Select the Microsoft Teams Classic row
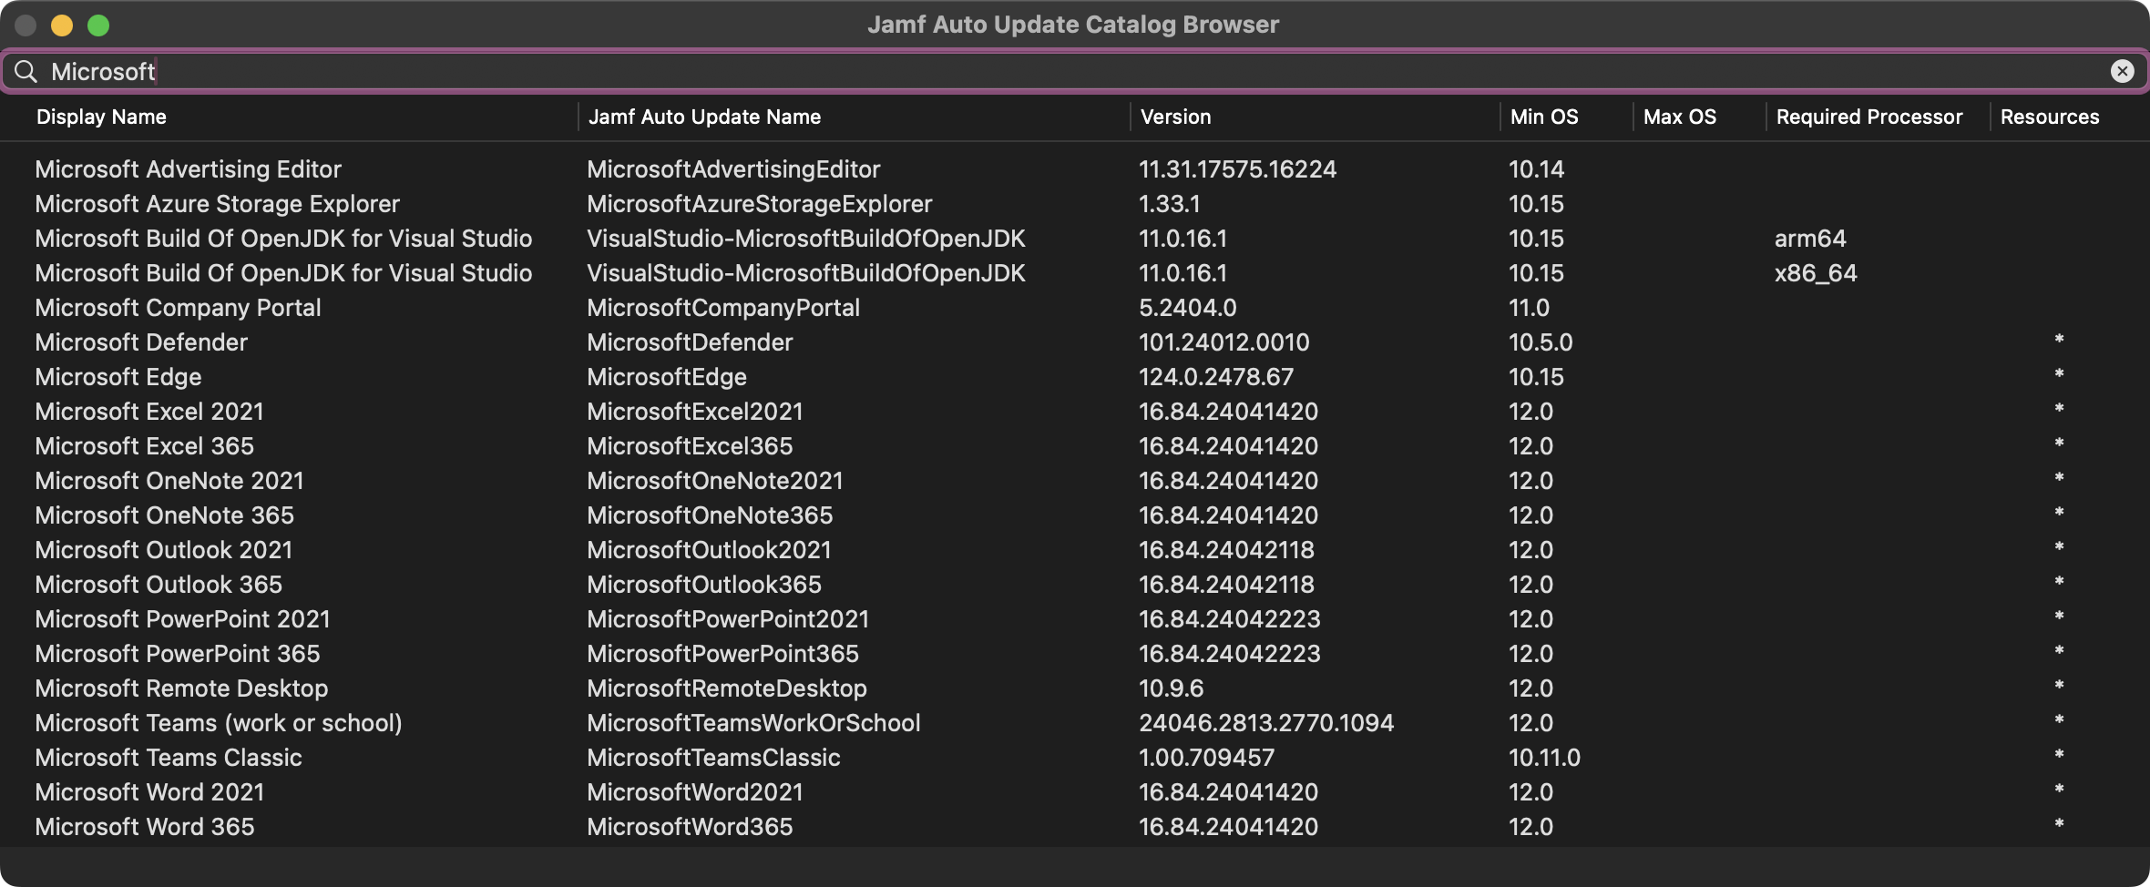 click(x=1075, y=758)
